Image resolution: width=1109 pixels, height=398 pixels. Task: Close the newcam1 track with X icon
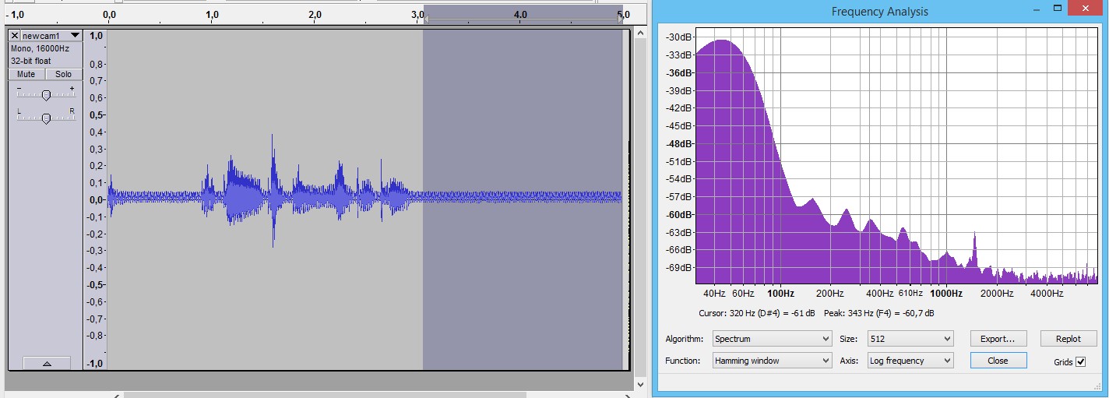pos(14,36)
